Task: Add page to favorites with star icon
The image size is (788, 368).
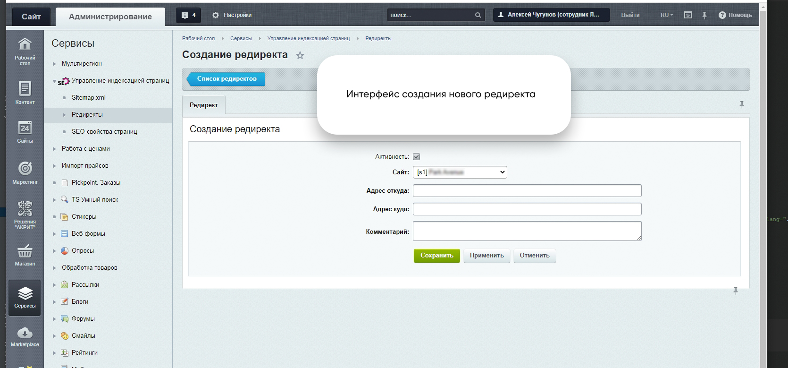Action: click(x=300, y=55)
